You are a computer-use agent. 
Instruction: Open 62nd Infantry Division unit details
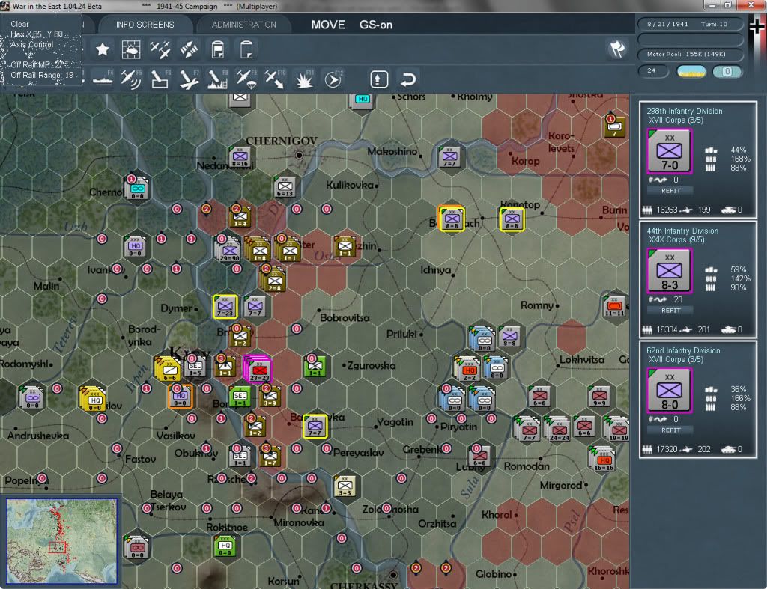click(x=683, y=350)
